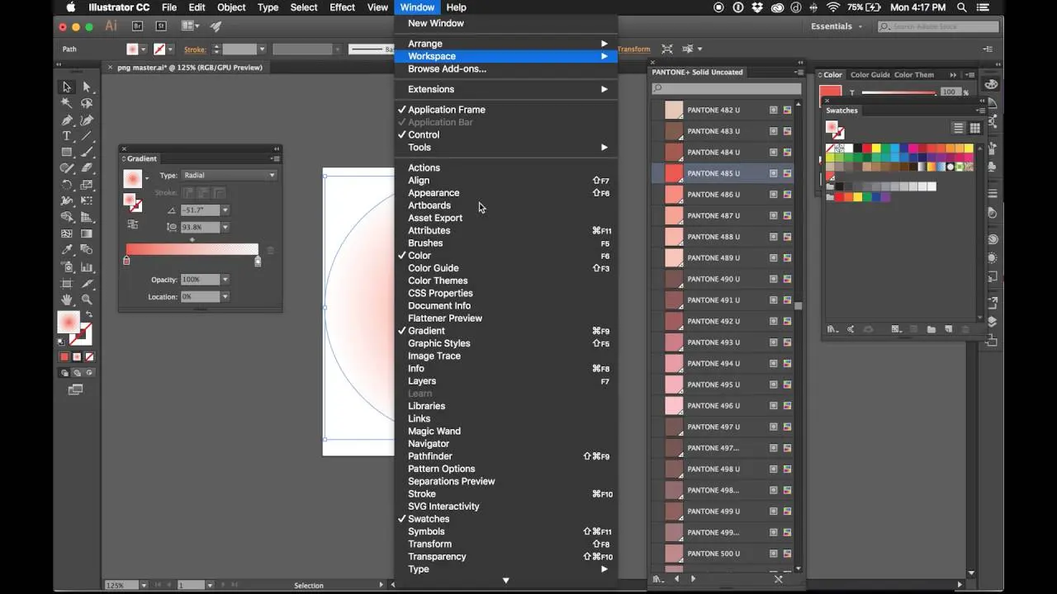Select the Eyedropper tool

click(x=67, y=250)
